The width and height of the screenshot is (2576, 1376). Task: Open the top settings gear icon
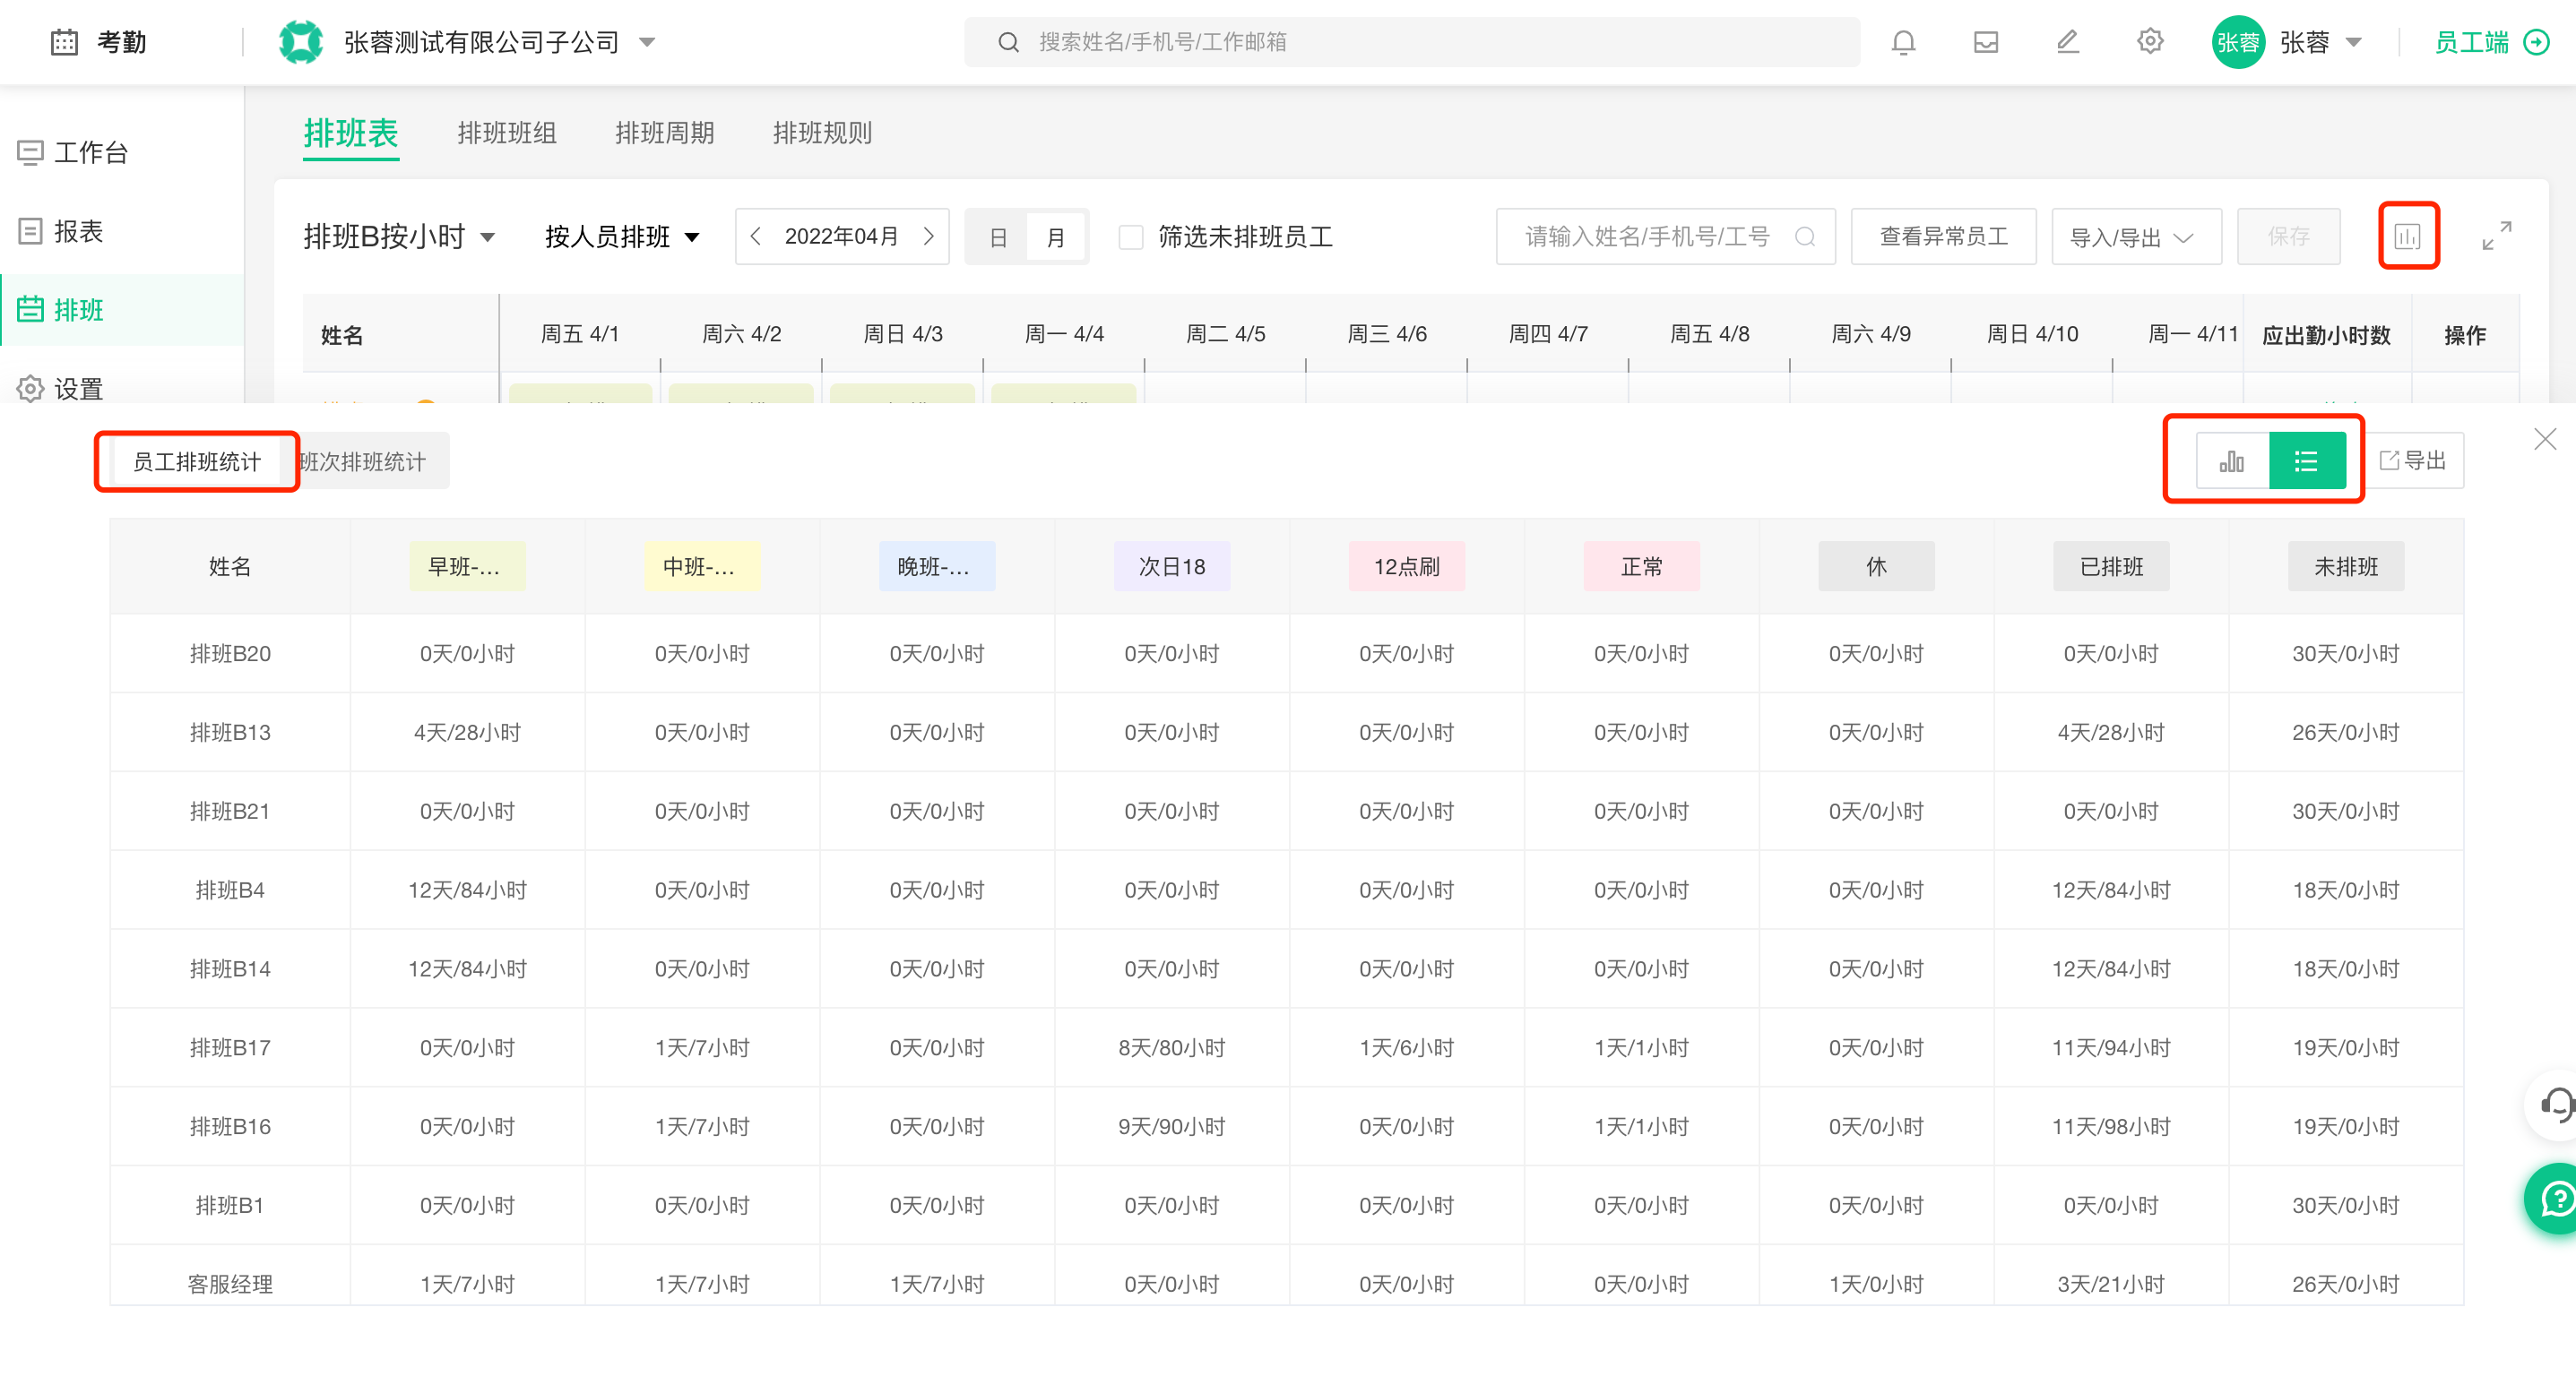2150,42
